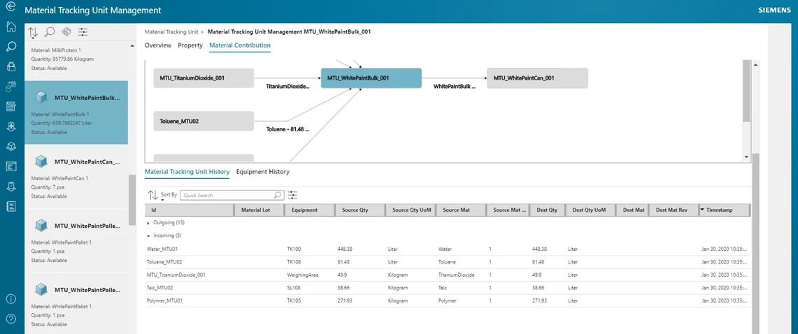Switch to the Overview tab
Screen dimensions: 798x334
[x=157, y=45]
